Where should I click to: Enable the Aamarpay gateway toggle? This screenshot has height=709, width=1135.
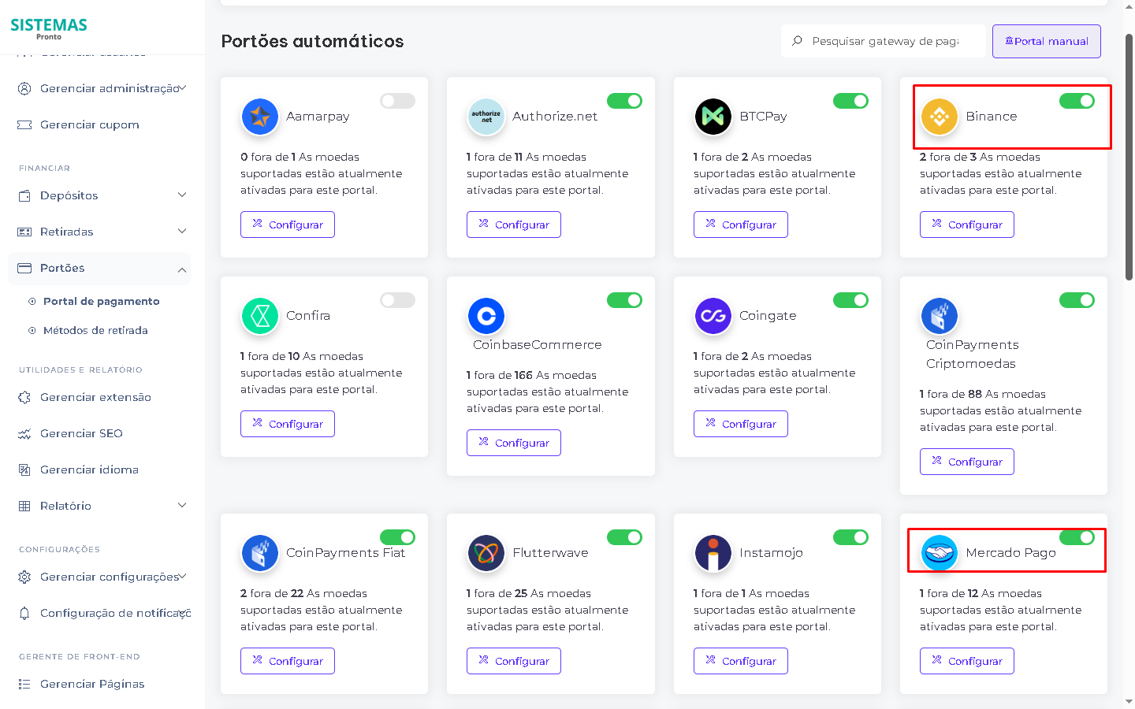click(397, 101)
